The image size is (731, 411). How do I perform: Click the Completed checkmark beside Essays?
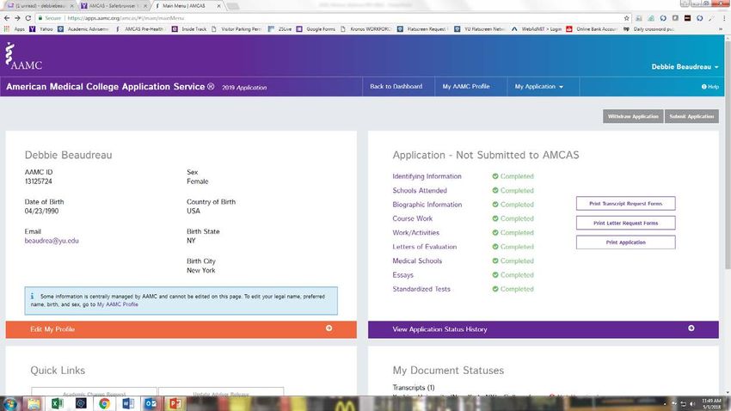[x=495, y=275]
